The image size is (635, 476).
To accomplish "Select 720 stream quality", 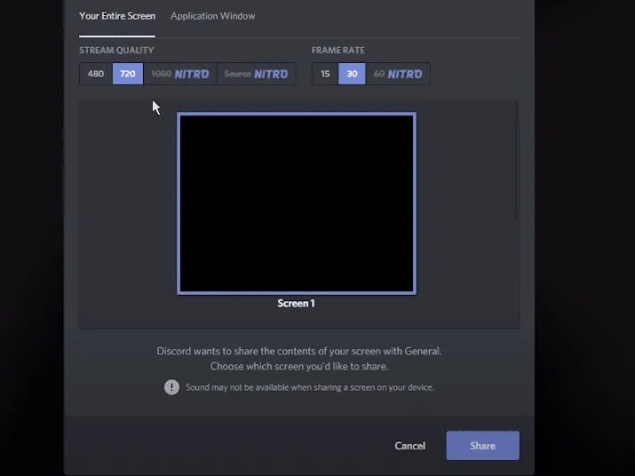I will [128, 74].
